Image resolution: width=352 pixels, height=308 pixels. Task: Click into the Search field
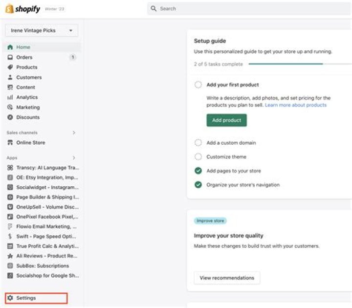pyautogui.click(x=249, y=8)
